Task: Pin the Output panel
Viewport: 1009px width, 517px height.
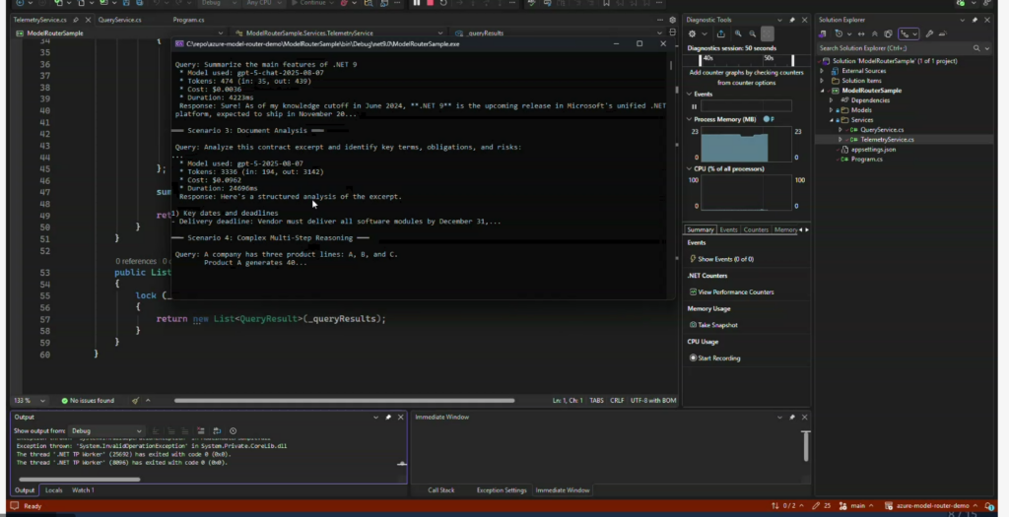Action: point(388,418)
